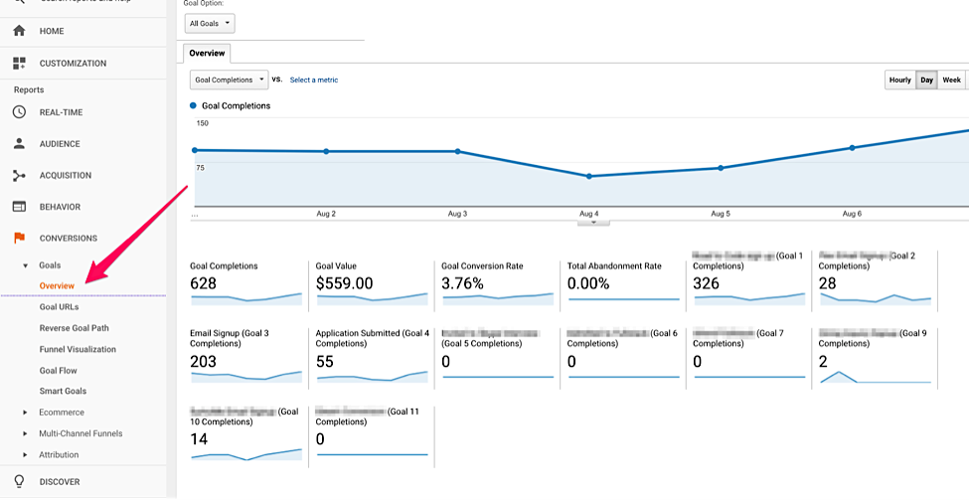This screenshot has width=969, height=500.
Task: Click the Goal Completions chart legend
Action: tap(231, 105)
